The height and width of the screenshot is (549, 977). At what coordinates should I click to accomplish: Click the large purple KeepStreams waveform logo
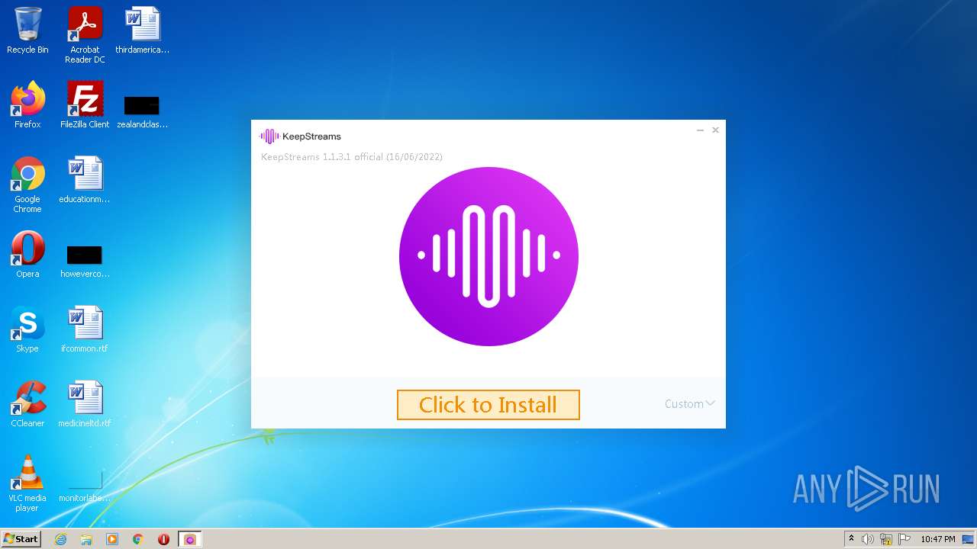[x=488, y=256]
